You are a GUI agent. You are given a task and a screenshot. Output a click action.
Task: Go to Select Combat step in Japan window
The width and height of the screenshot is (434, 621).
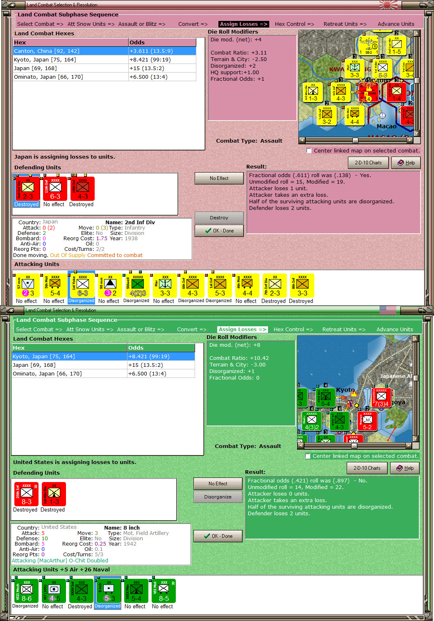40,24
